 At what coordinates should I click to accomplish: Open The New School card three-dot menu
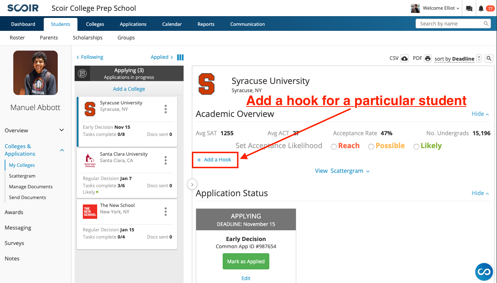click(165, 212)
